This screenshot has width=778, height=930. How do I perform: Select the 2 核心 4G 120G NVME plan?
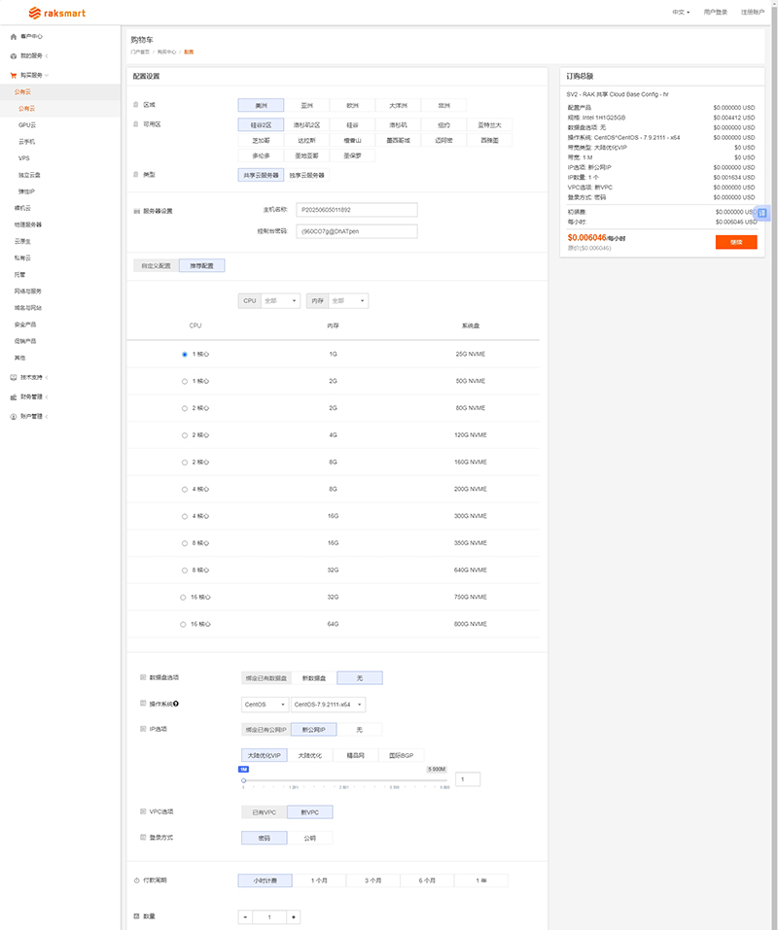click(x=185, y=434)
